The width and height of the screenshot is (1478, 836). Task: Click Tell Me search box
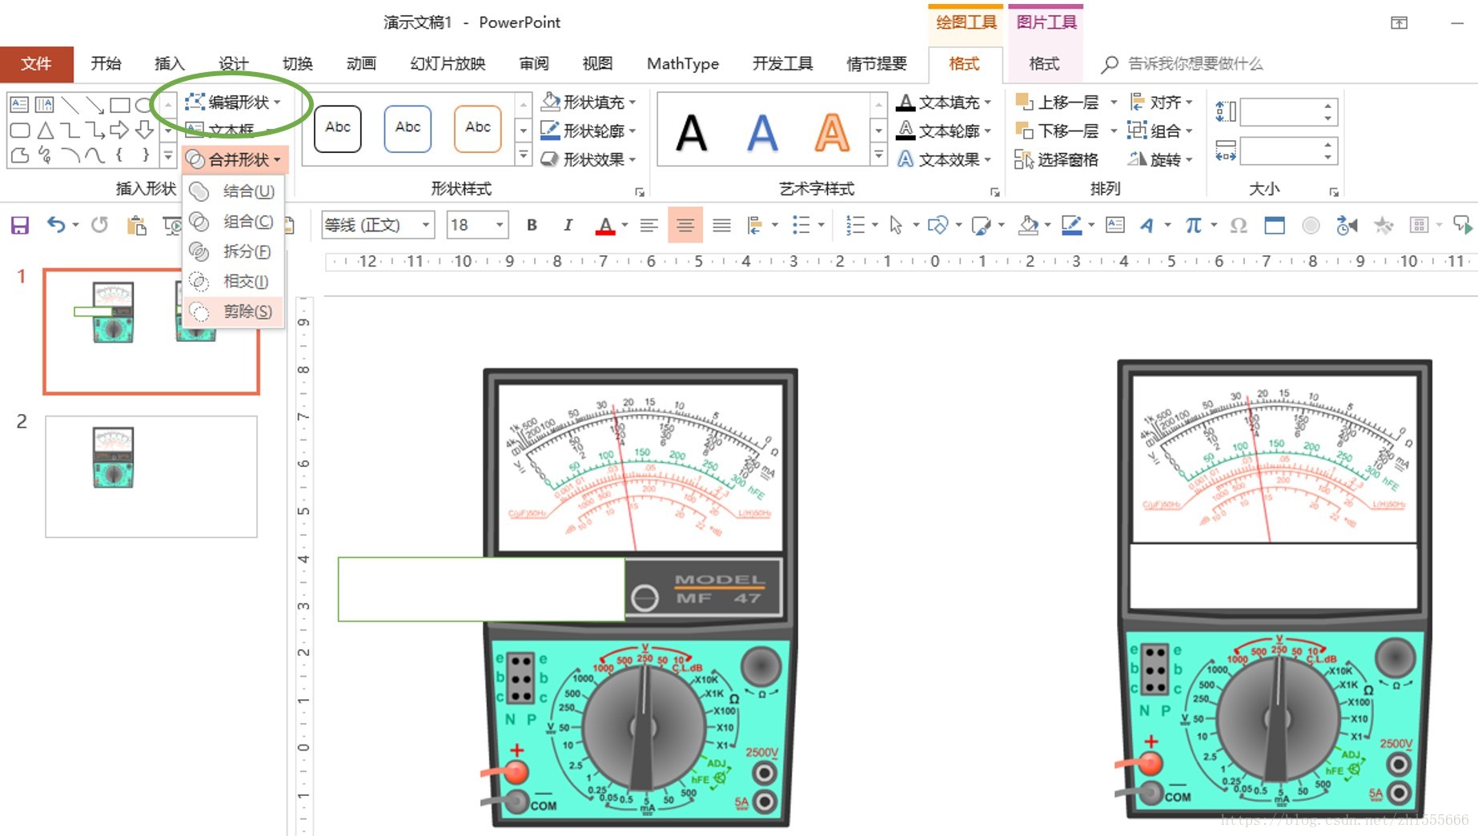pos(1195,64)
